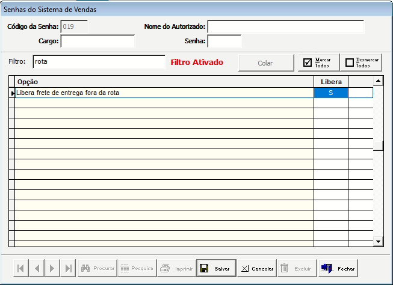
Task: Click grid scrollbar down arrow
Action: click(x=378, y=242)
